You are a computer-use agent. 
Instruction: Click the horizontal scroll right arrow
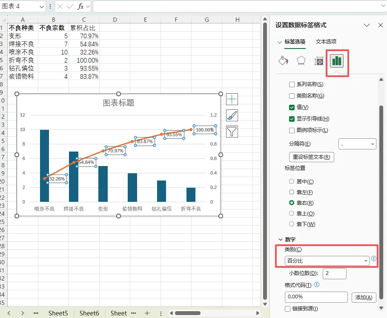(258, 313)
